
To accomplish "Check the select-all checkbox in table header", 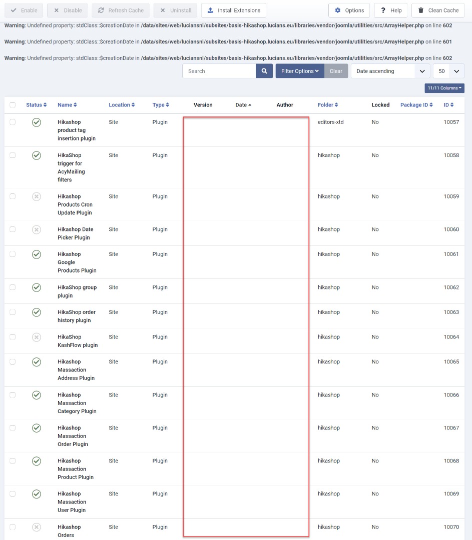I will click(13, 104).
